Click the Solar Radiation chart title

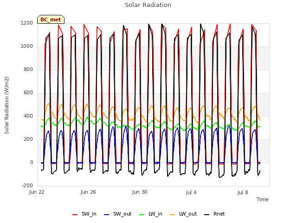148,5
